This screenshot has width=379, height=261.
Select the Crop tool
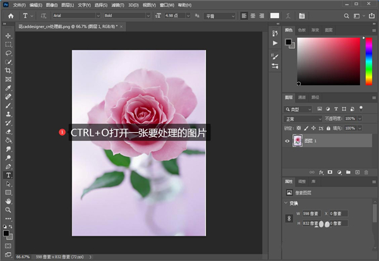point(8,71)
